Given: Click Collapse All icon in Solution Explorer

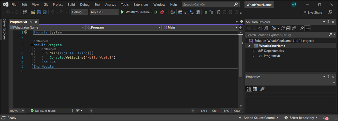Looking at the screenshot, I should click(x=288, y=28).
